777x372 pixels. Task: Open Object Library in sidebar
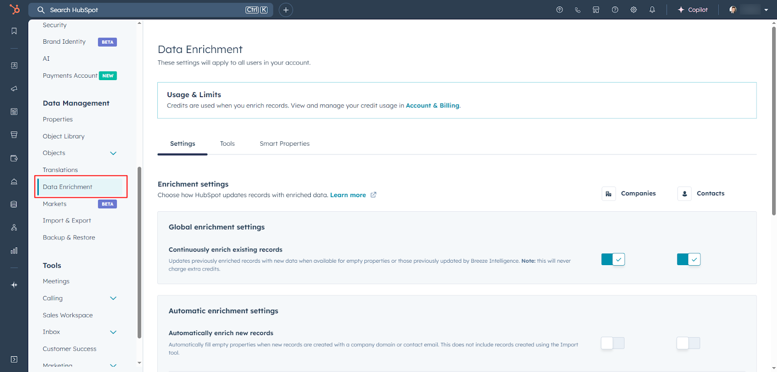pyautogui.click(x=64, y=136)
